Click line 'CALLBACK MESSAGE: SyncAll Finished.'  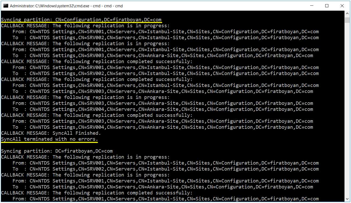click(51, 133)
